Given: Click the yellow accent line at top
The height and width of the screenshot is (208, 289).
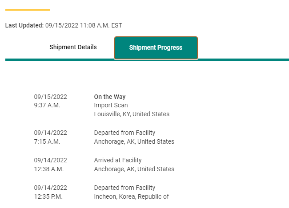Looking at the screenshot, I should click(28, 10).
